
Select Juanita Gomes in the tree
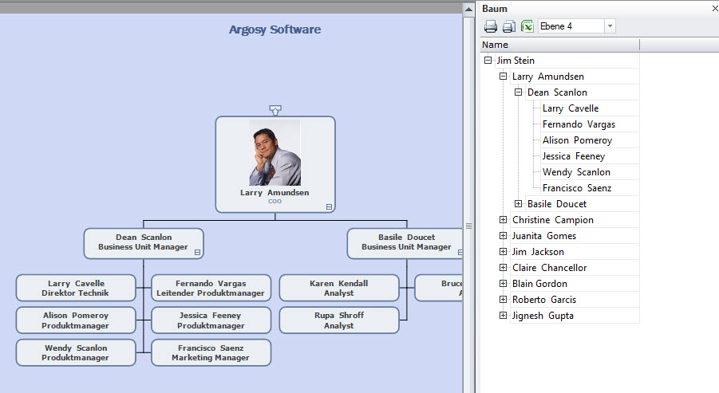[x=543, y=236]
